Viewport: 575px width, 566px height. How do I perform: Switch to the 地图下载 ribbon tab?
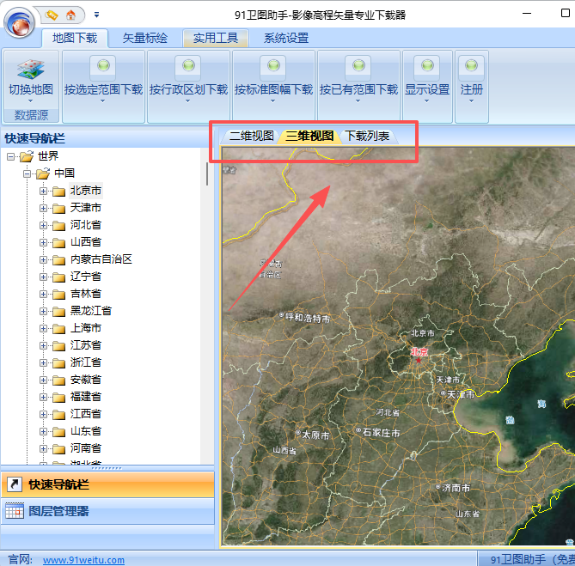[75, 38]
